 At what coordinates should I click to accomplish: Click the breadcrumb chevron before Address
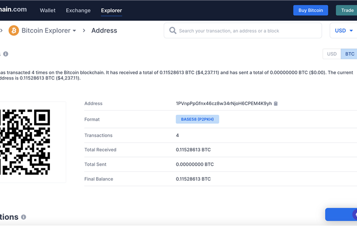84,31
